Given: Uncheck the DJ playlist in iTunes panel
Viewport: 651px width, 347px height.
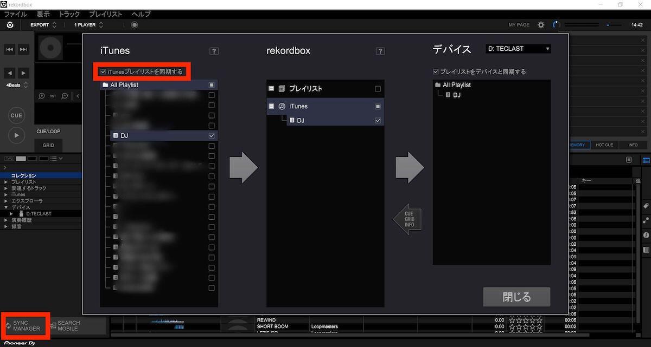Looking at the screenshot, I should click(x=212, y=136).
